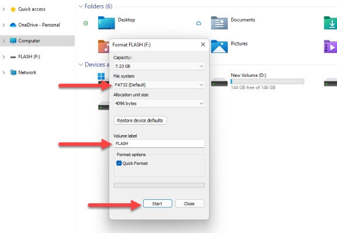337x233 pixels.
Task: Open the Allocation unit size dropdown
Action: coord(159,103)
